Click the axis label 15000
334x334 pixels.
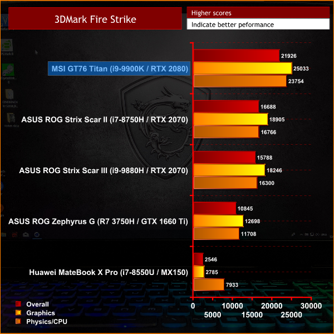point(252,315)
